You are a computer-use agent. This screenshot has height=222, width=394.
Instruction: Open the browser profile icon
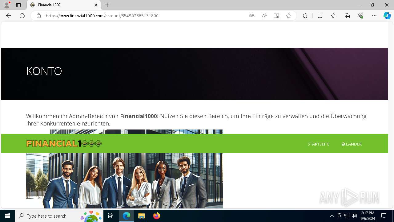click(x=7, y=5)
